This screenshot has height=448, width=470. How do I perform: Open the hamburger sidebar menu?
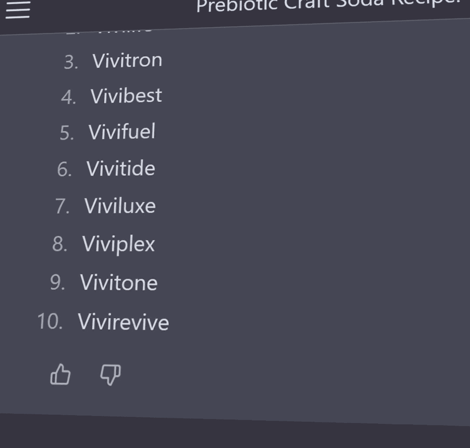[18, 10]
